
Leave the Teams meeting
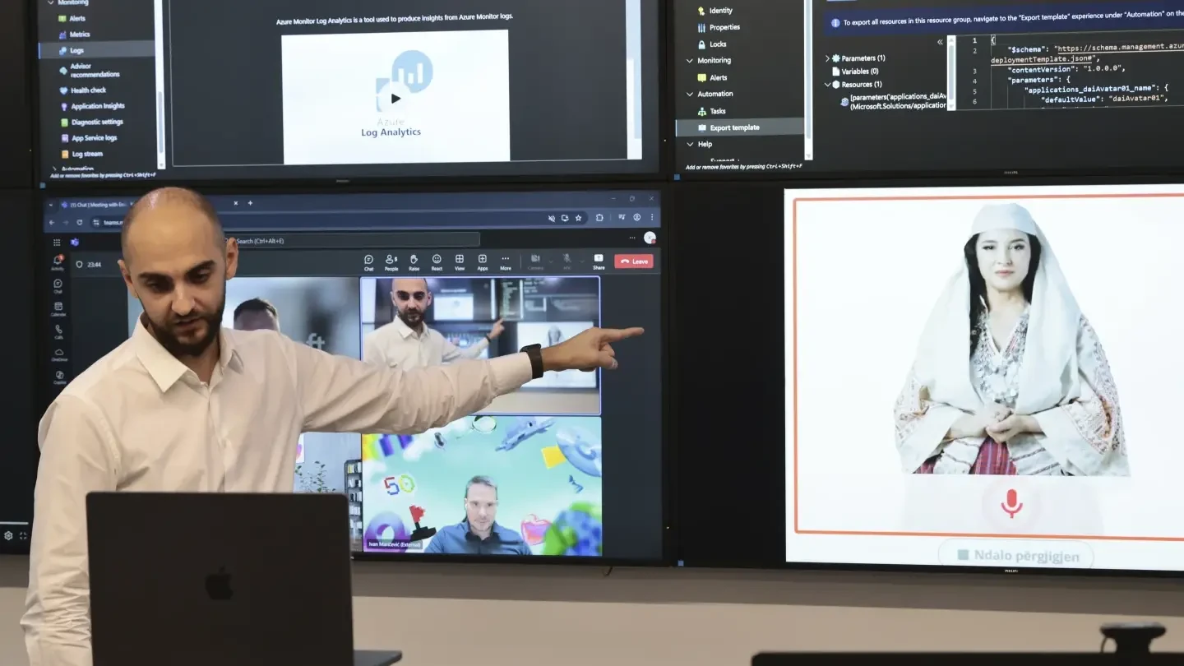pyautogui.click(x=634, y=261)
